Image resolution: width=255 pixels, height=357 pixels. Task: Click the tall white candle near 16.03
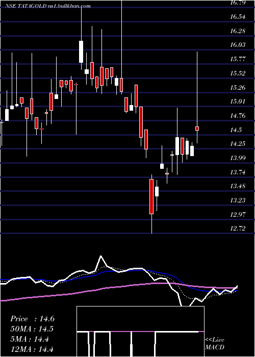pyautogui.click(x=81, y=52)
